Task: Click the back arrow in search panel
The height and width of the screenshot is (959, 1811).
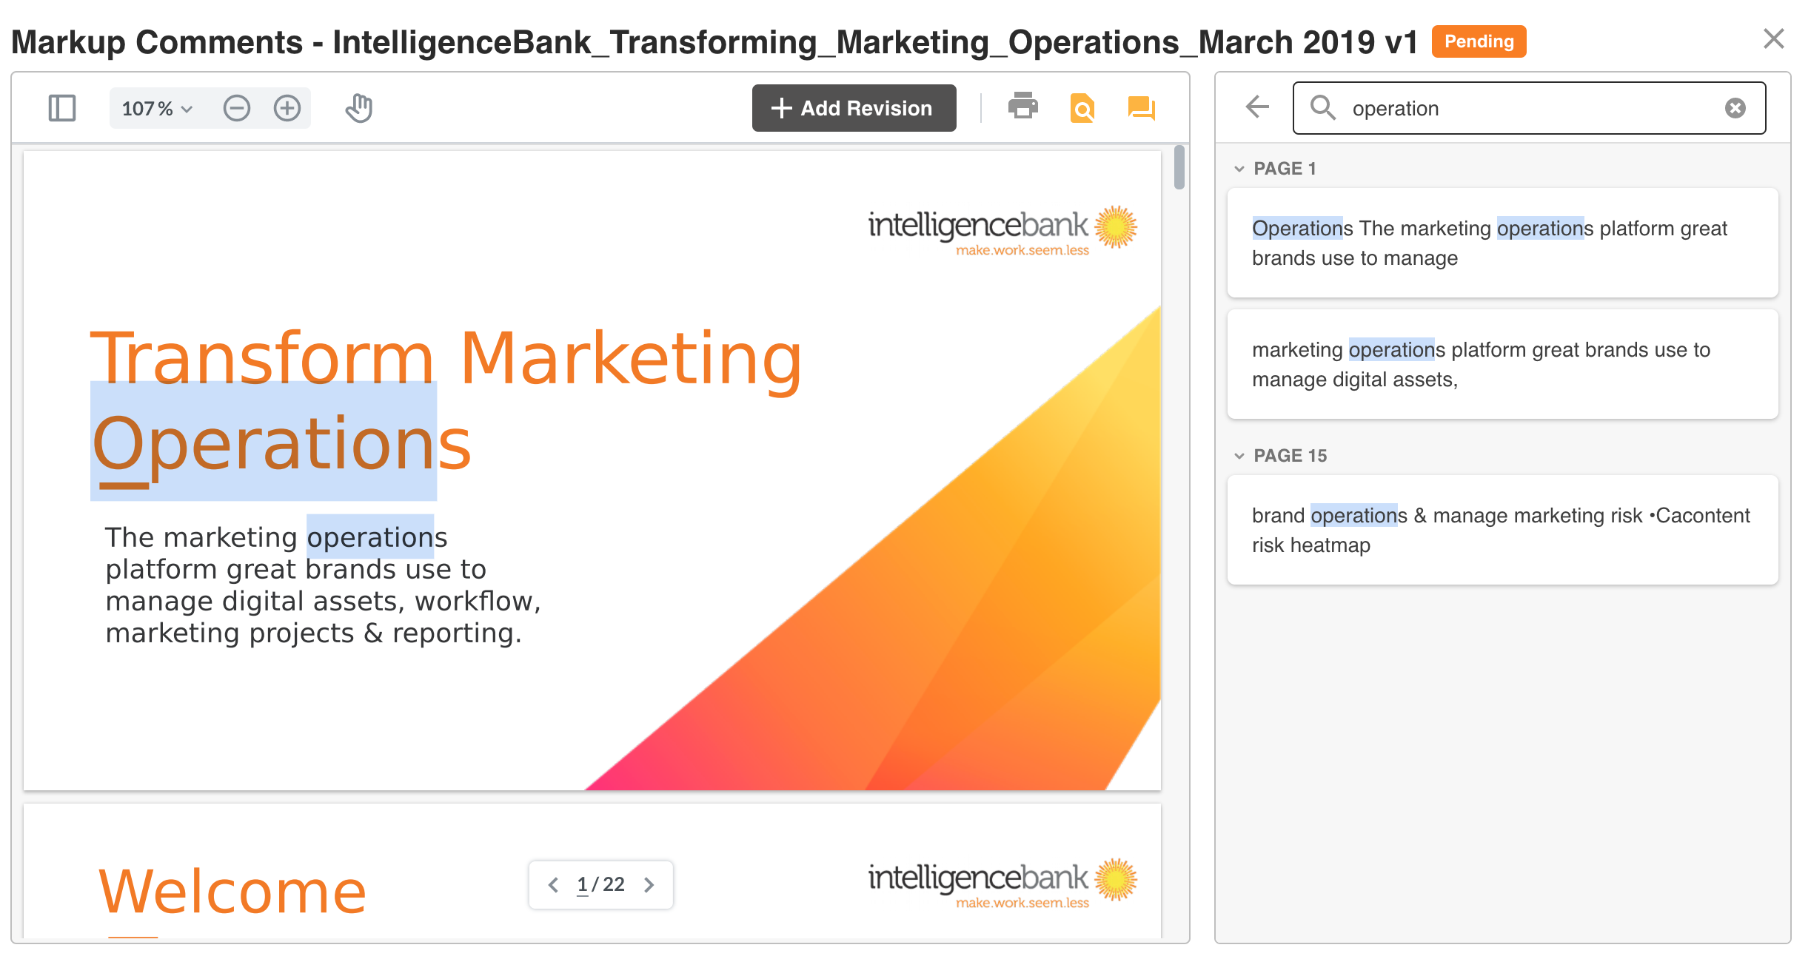Action: [1256, 107]
